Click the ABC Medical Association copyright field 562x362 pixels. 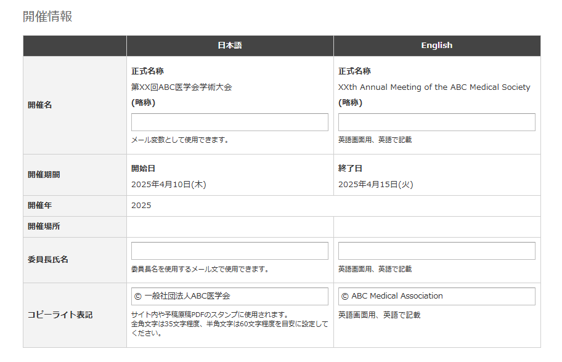436,296
